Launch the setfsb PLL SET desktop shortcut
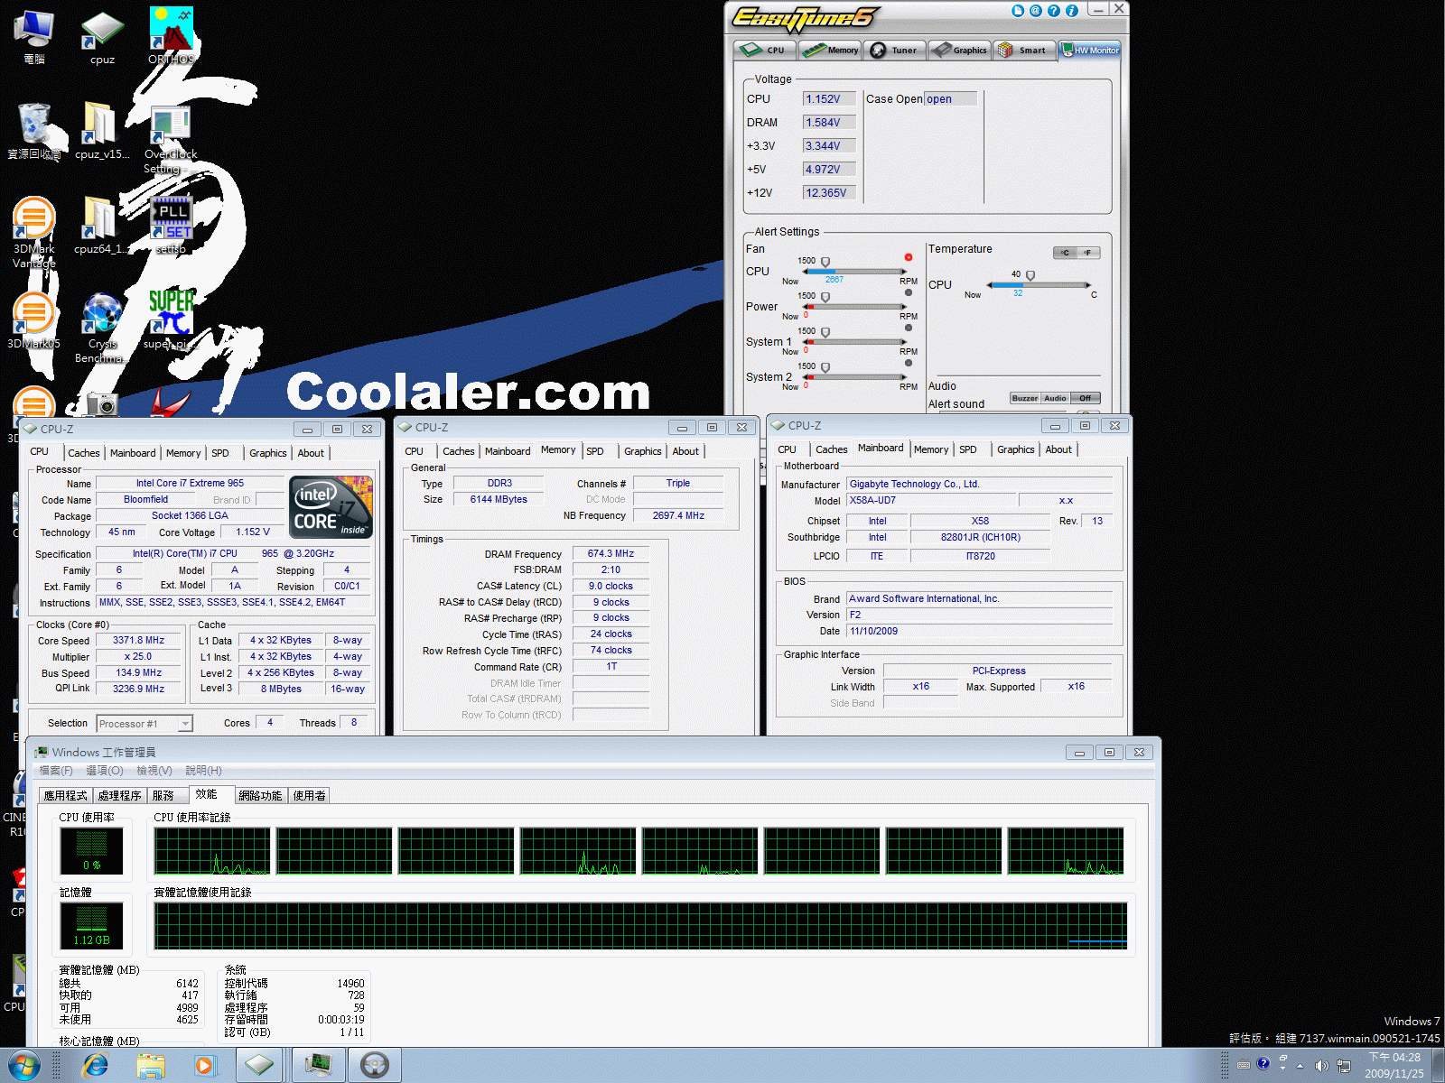Image resolution: width=1445 pixels, height=1083 pixels. (171, 226)
